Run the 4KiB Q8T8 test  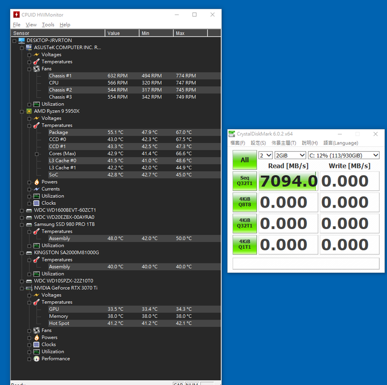pyautogui.click(x=245, y=202)
